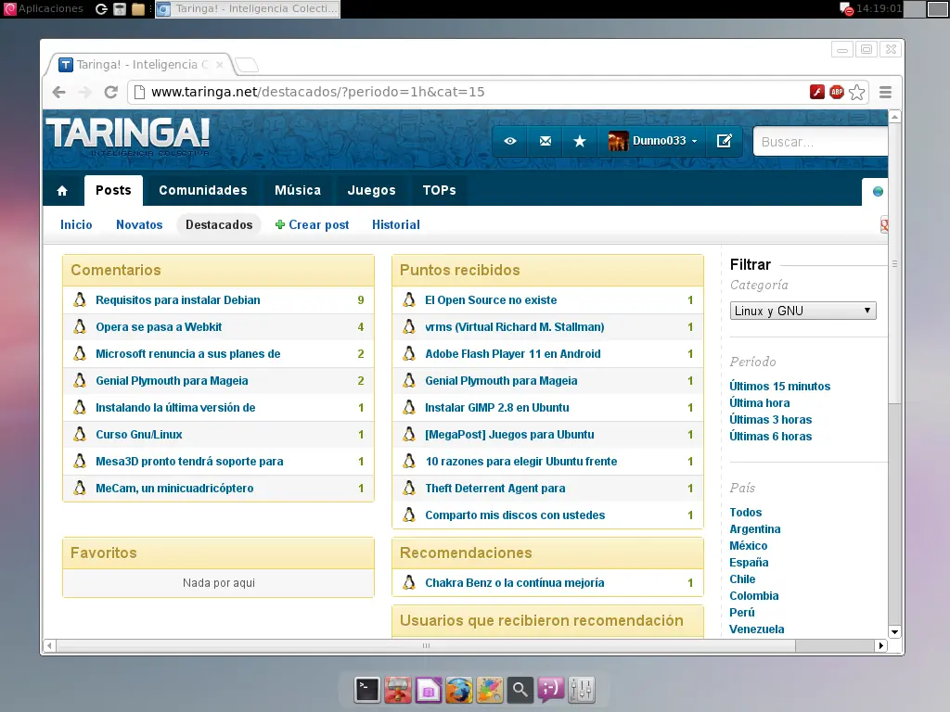The height and width of the screenshot is (712, 950).
Task: Click the Taringa window in top taskbar
Action: coord(247,9)
